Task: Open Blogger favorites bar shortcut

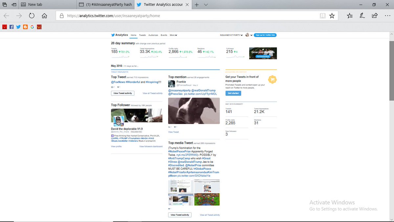Action: pos(25,27)
